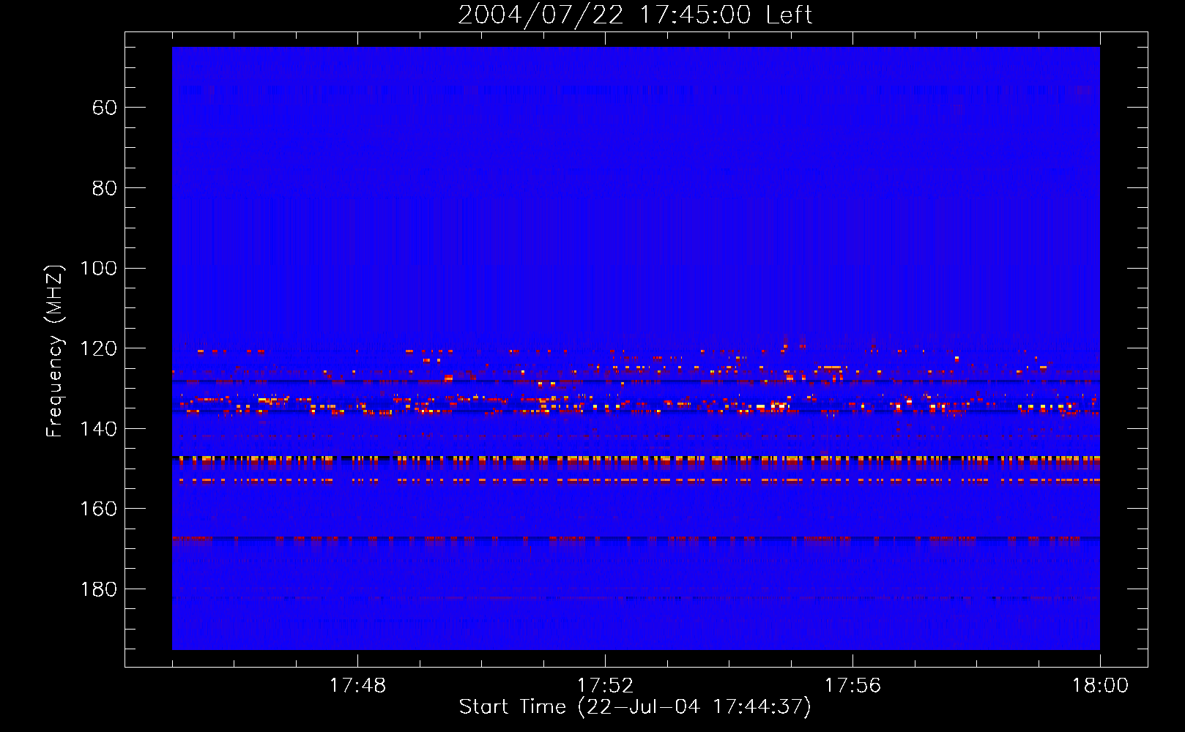Click the plot title '2004/07/22 17:45:00 Left'
The height and width of the screenshot is (732, 1185).
point(635,15)
